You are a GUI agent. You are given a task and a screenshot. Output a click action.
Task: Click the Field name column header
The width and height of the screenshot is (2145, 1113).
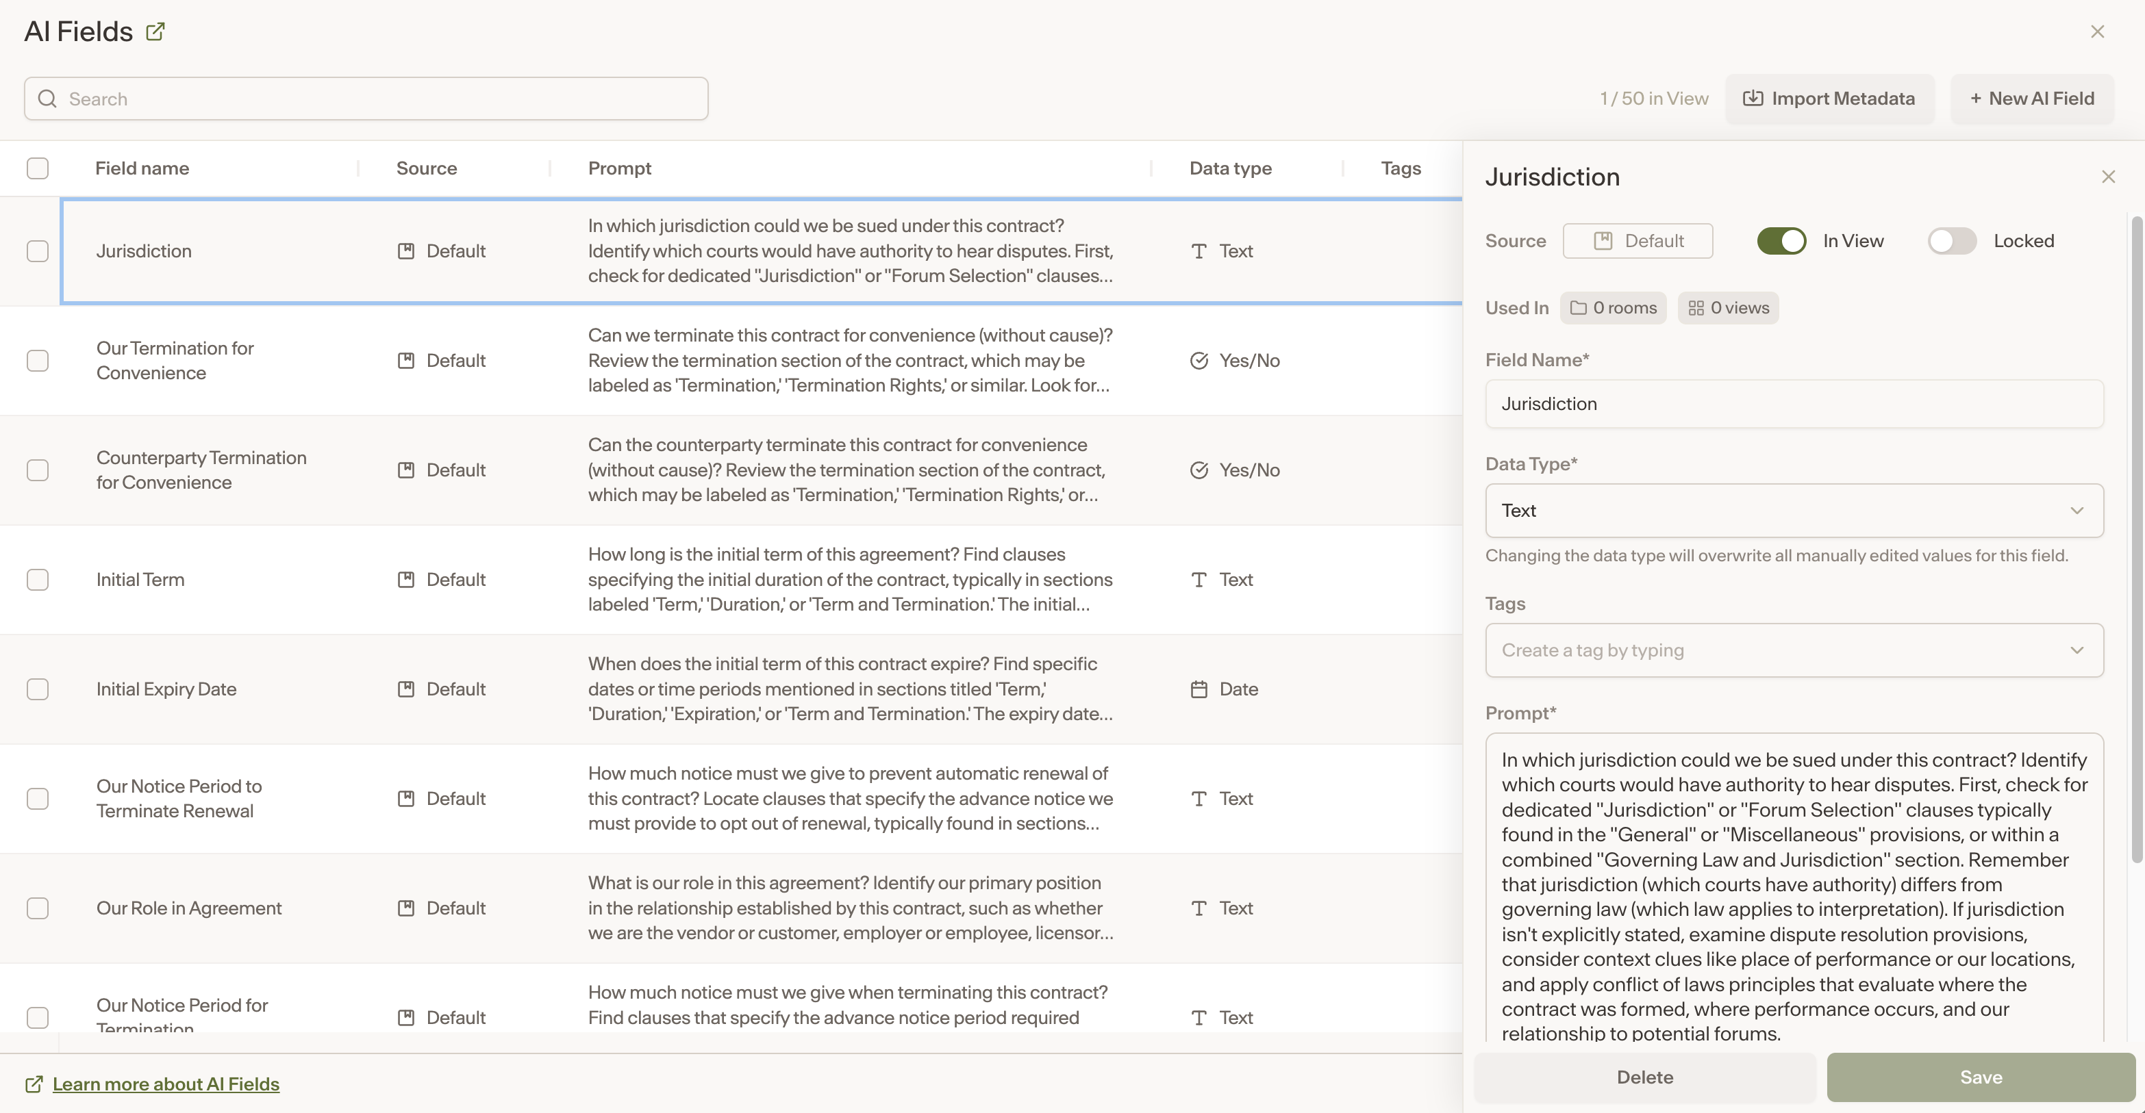142,168
